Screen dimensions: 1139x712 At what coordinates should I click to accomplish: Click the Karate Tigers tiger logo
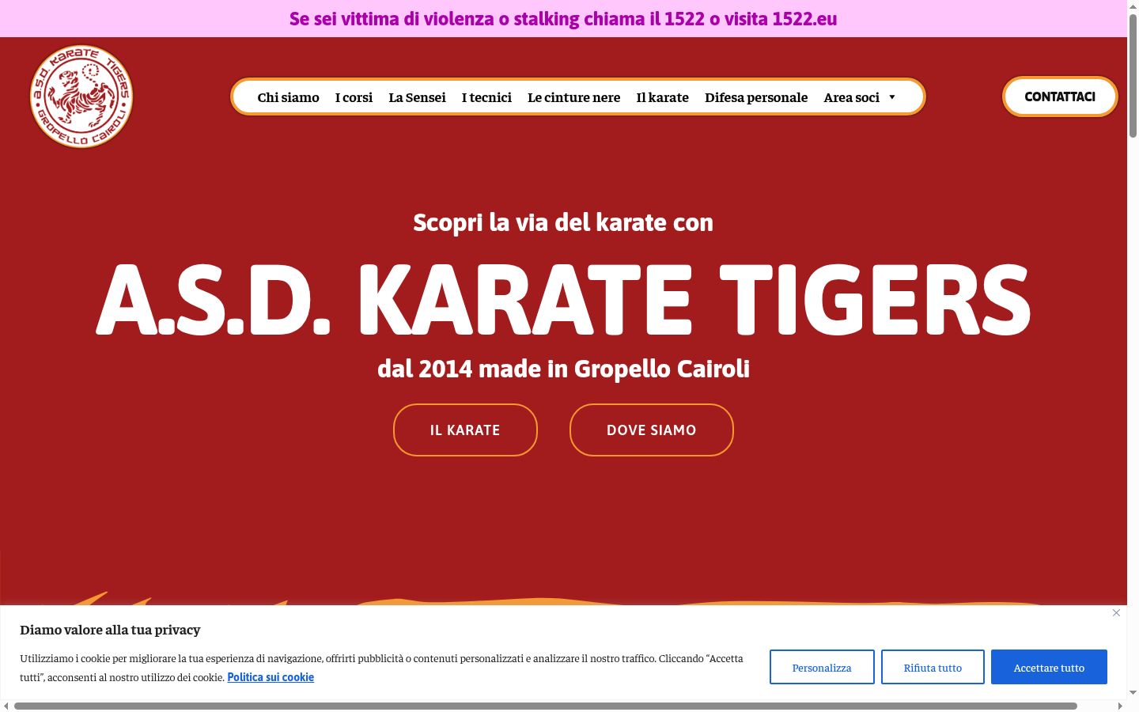click(81, 97)
